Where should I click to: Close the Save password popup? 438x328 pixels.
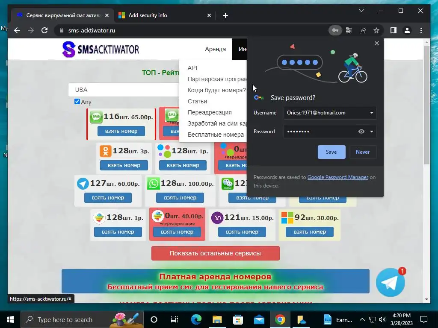click(377, 43)
